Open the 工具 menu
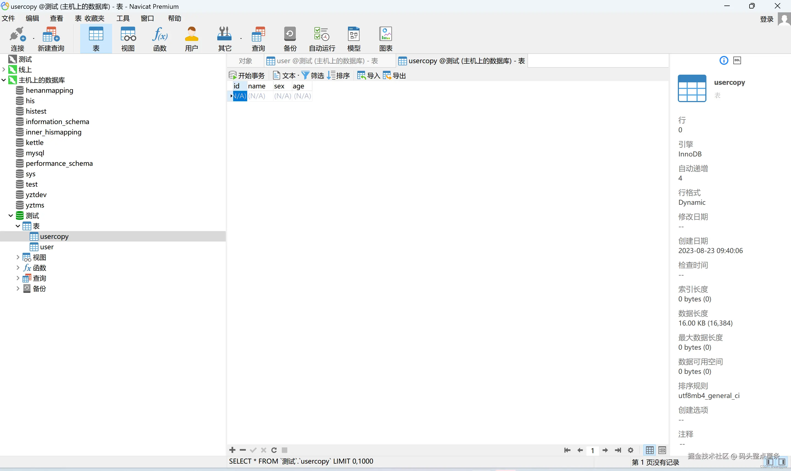 point(123,18)
